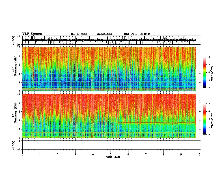The width and height of the screenshot is (224, 173).
Task: Click the "ch.3(V)" axis label
Action: tap(14, 145)
